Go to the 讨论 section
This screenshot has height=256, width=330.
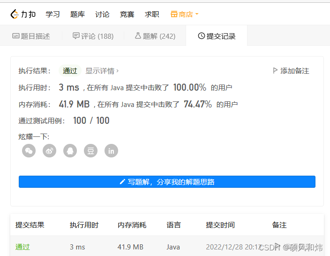click(102, 14)
